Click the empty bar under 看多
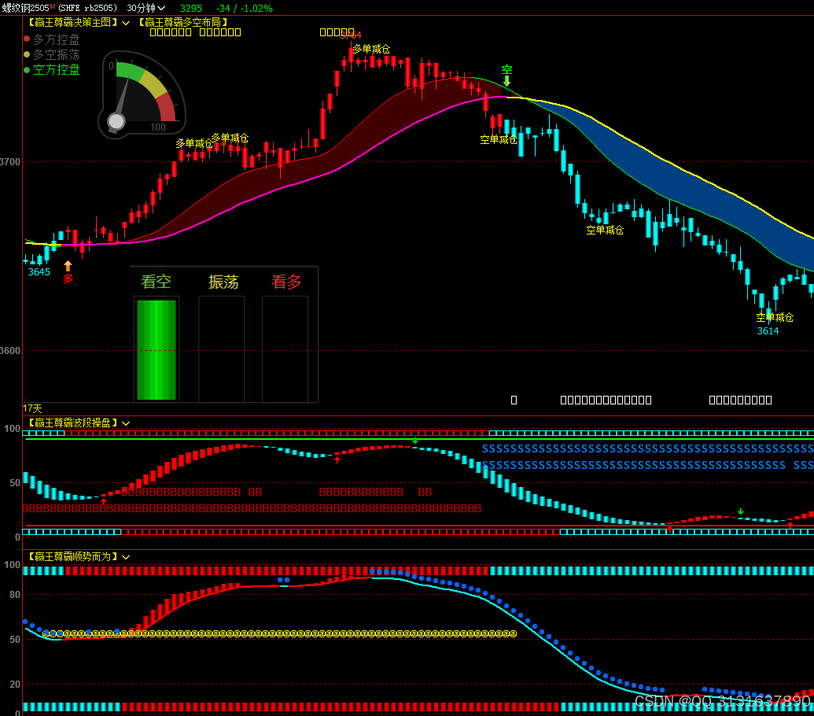 click(285, 349)
